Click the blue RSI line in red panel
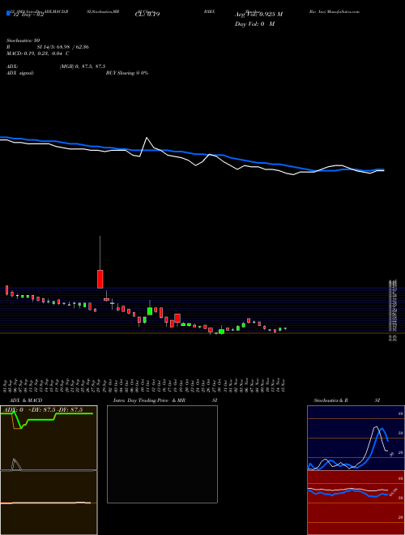Screen dimensions: 405x535 [x=347, y=494]
